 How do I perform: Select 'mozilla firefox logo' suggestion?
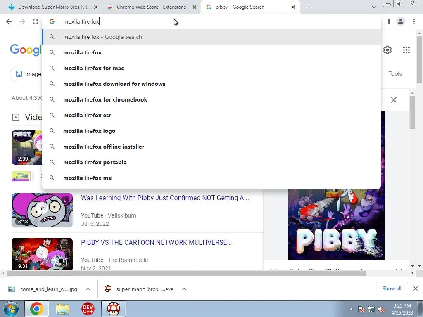click(x=211, y=131)
